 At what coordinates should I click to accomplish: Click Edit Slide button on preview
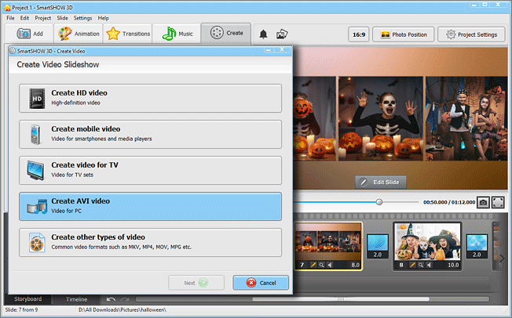(381, 182)
